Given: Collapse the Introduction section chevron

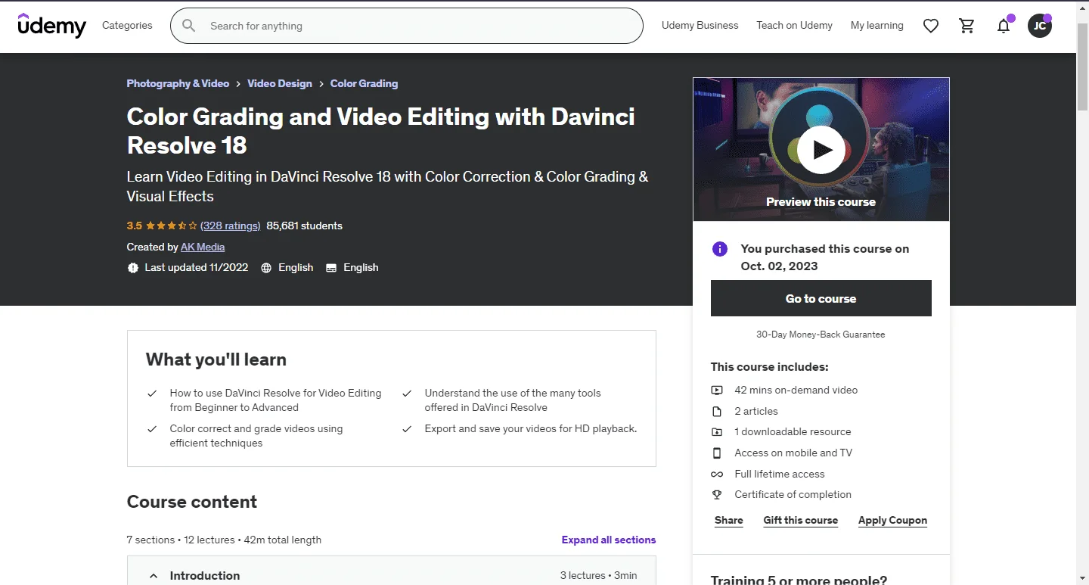Looking at the screenshot, I should [x=154, y=576].
